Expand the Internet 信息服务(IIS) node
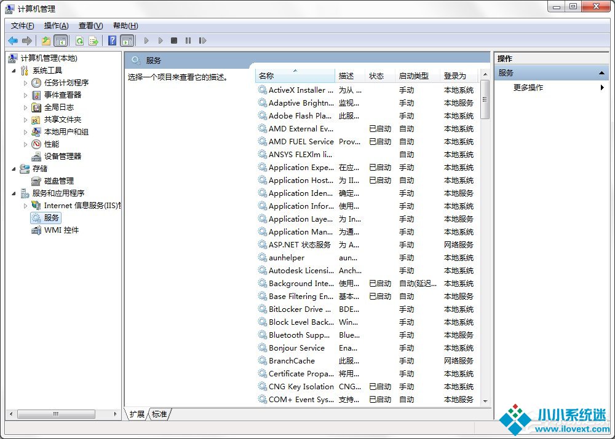Screen dimensions: 615x439 tap(25, 206)
